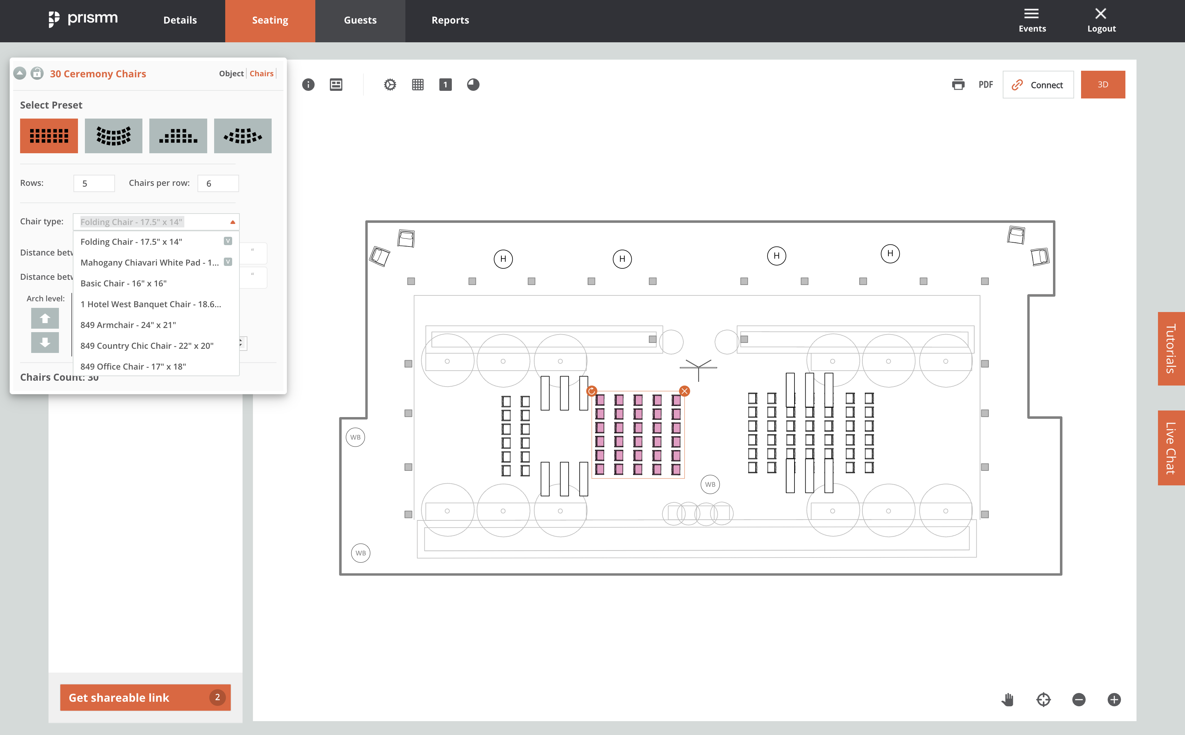1185x735 pixels.
Task: Click the 3D view button
Action: (x=1103, y=85)
